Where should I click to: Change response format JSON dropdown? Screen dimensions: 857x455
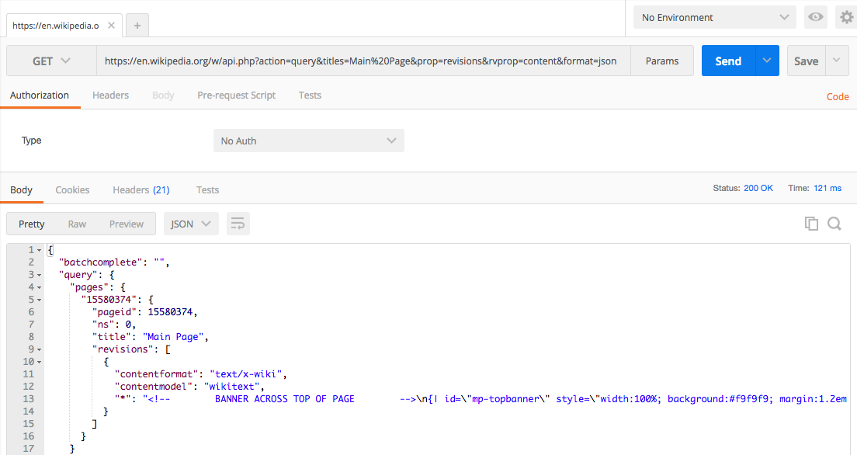(191, 224)
